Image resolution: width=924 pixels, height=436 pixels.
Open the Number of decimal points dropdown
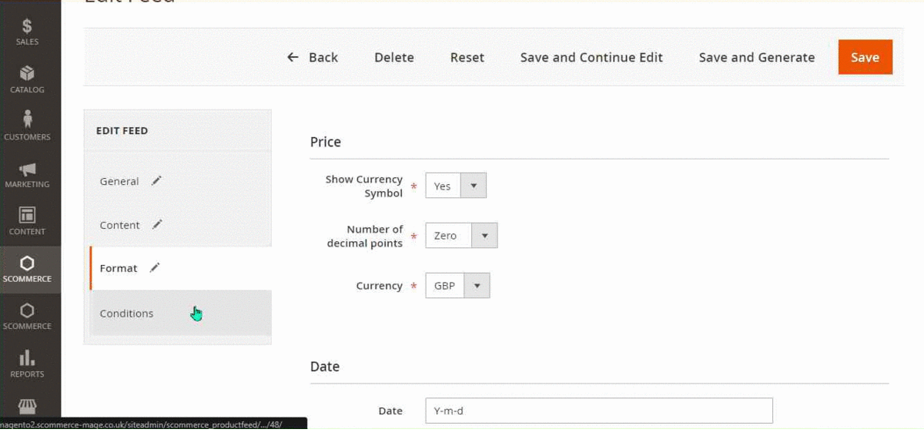click(x=461, y=236)
